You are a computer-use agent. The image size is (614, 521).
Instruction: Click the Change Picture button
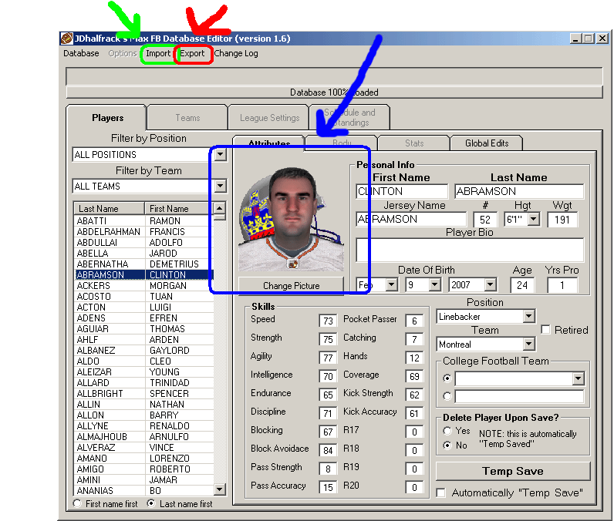click(x=291, y=285)
